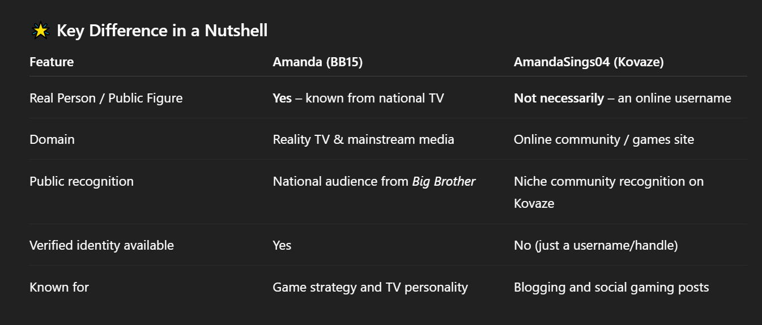This screenshot has height=325, width=762.
Task: Select the "Known for" row label
Action: [59, 287]
